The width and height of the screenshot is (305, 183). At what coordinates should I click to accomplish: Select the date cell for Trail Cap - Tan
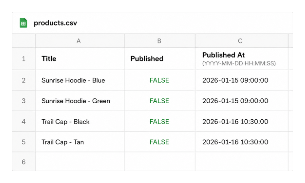pos(242,142)
